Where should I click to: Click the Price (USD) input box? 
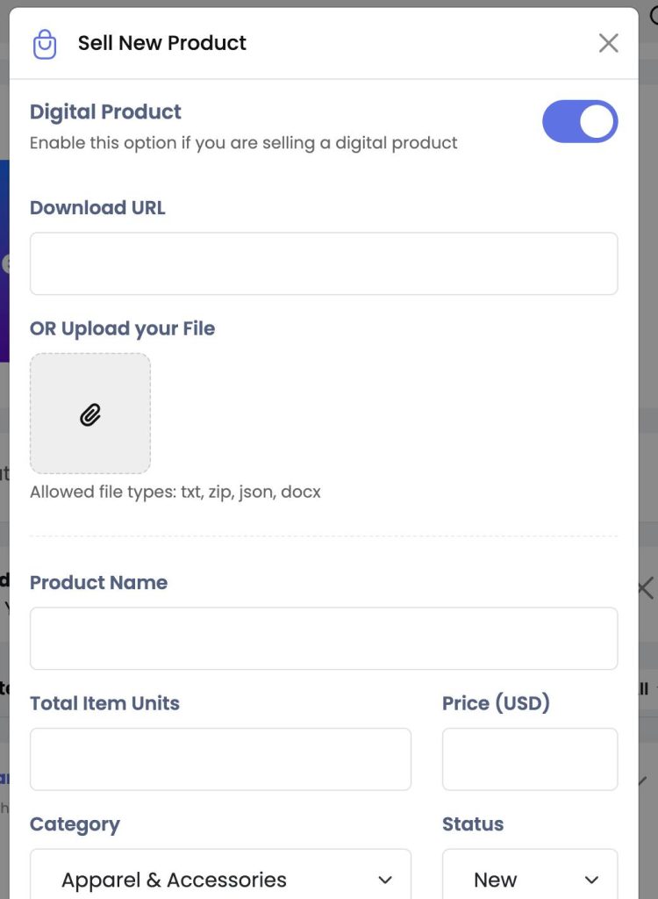pyautogui.click(x=530, y=759)
